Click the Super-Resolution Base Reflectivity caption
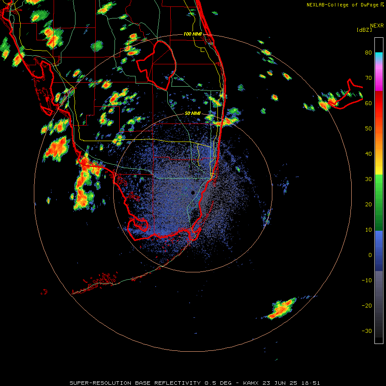Screen dimensions: 386x386 194,383
